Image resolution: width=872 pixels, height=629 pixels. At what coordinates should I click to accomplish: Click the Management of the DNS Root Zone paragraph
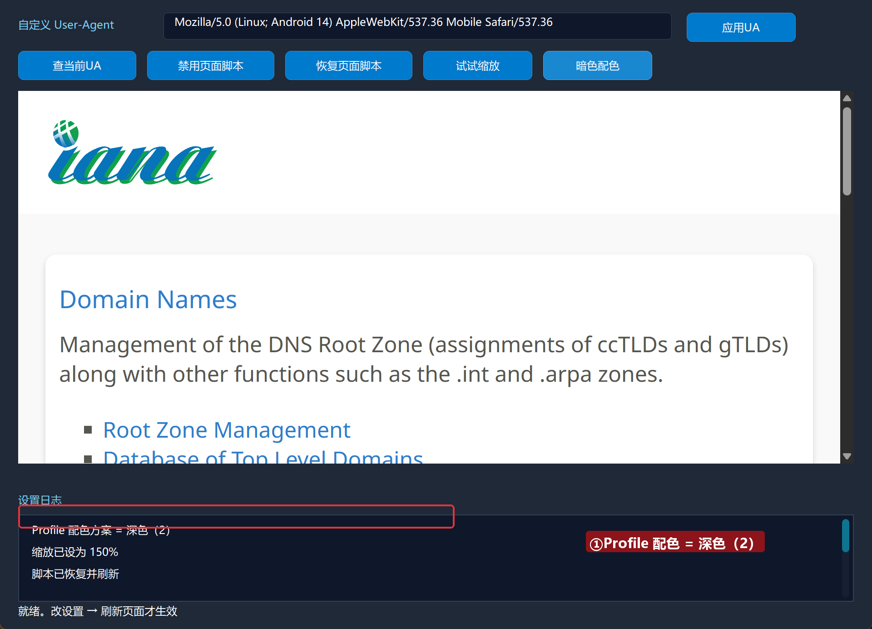point(424,359)
